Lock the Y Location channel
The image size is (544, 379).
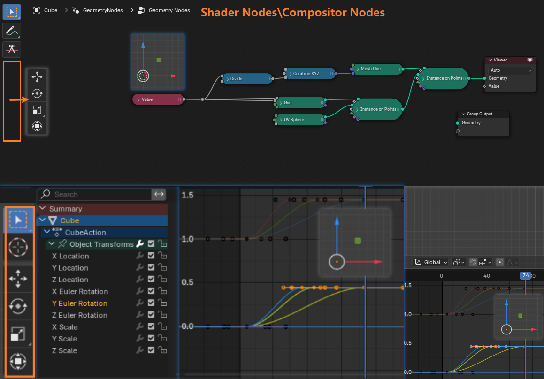[x=162, y=268]
